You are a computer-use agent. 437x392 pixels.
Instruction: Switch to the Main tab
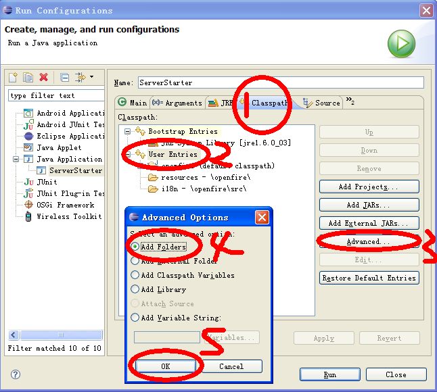click(x=133, y=103)
